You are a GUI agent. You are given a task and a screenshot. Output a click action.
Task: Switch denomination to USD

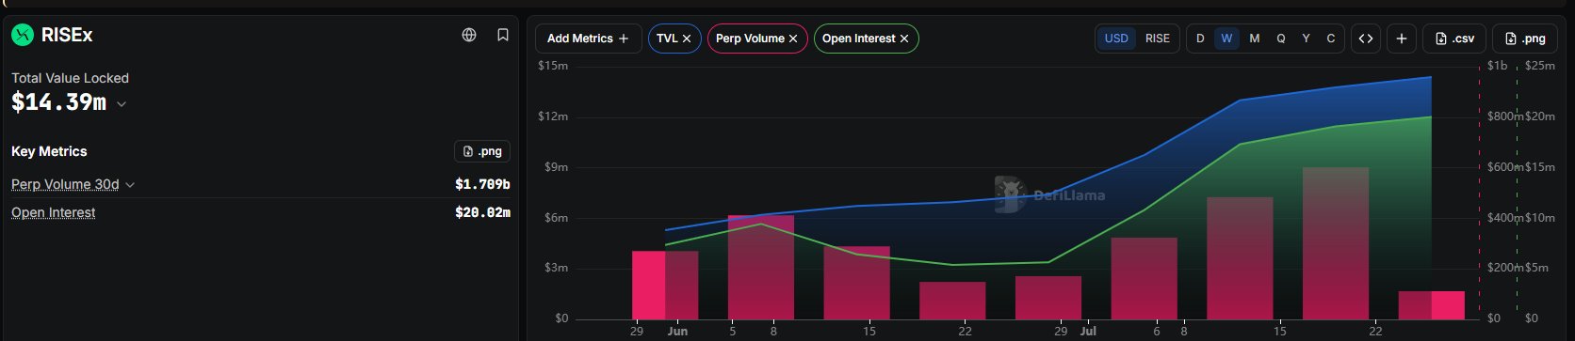1116,39
